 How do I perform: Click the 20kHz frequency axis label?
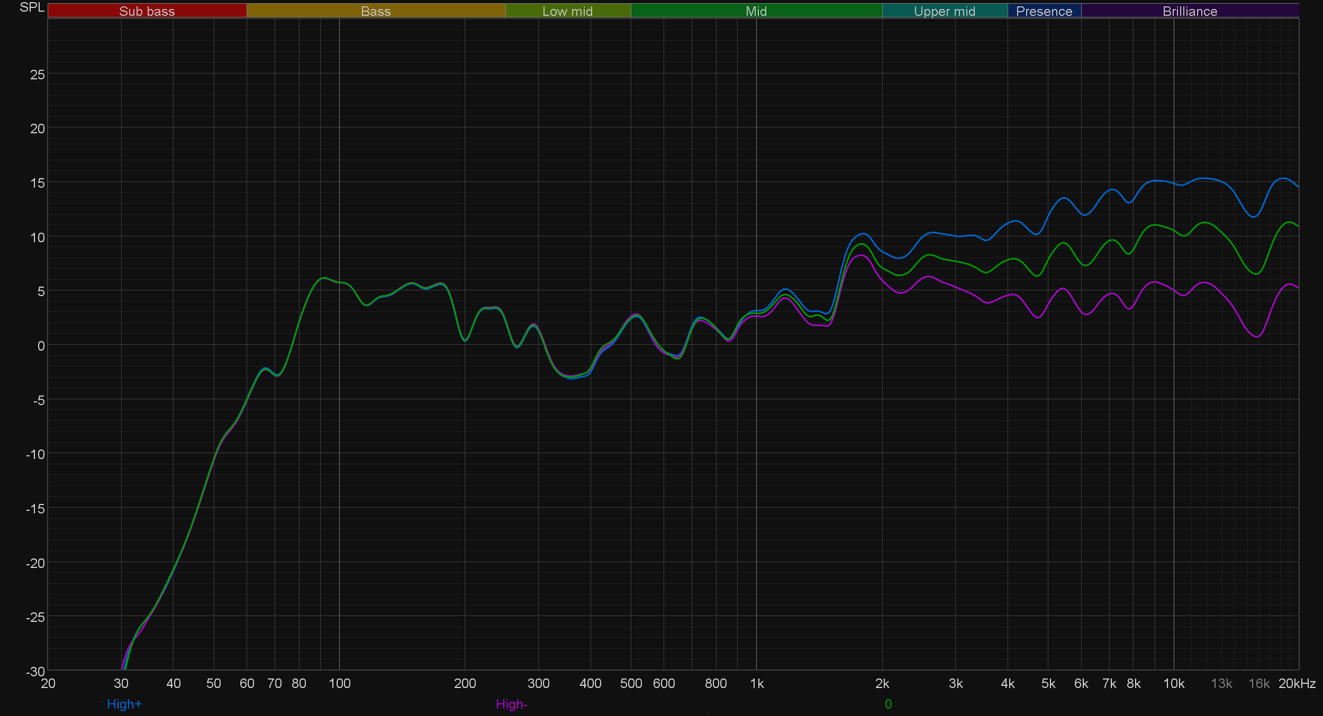[1297, 684]
